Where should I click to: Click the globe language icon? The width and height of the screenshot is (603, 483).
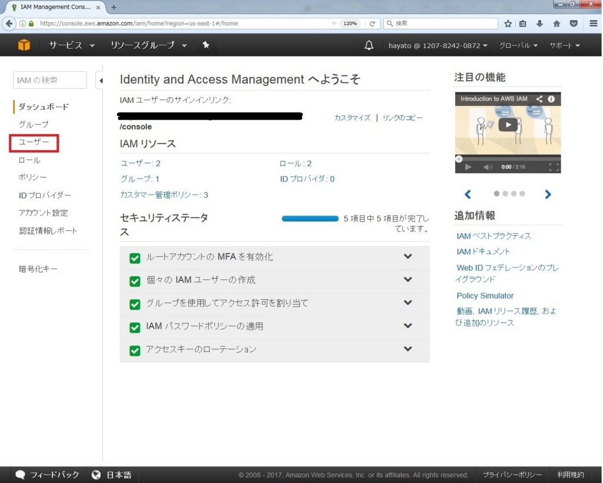pos(96,475)
